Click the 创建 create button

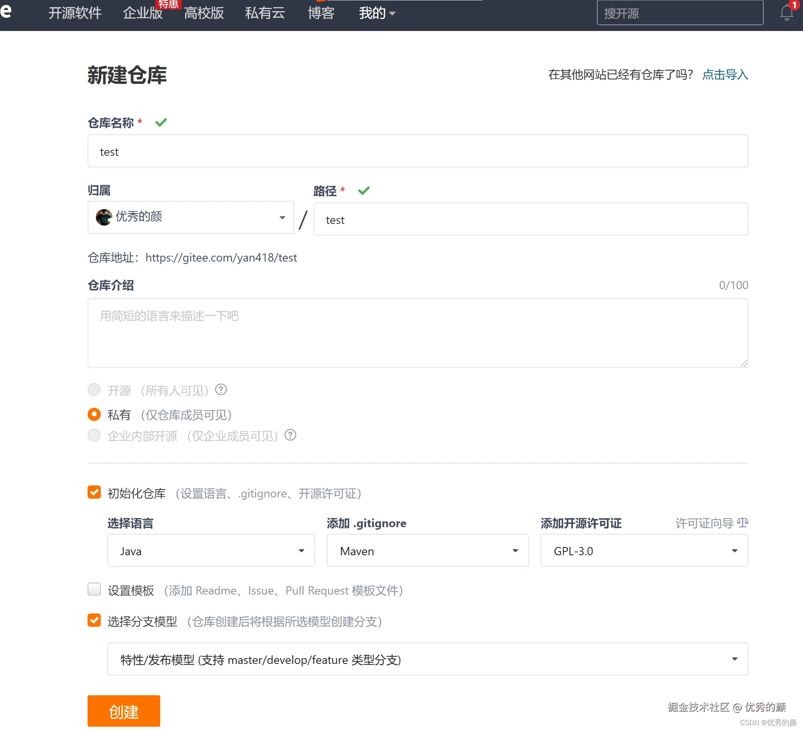124,711
